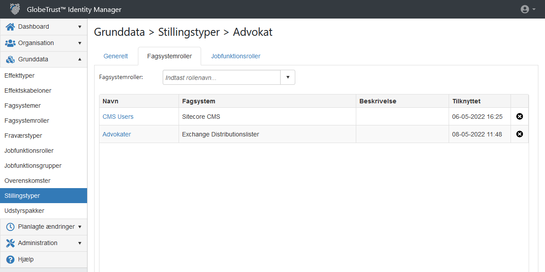Click the Hjælp question mark icon
This screenshot has width=545, height=272.
click(x=10, y=259)
